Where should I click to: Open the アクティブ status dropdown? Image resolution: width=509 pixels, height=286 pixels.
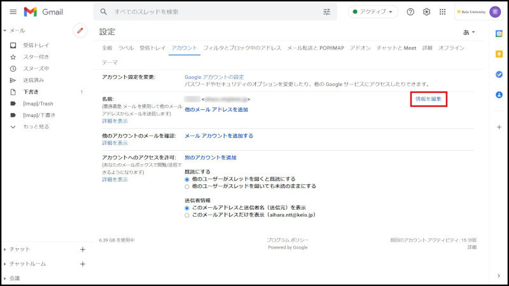[x=373, y=12]
